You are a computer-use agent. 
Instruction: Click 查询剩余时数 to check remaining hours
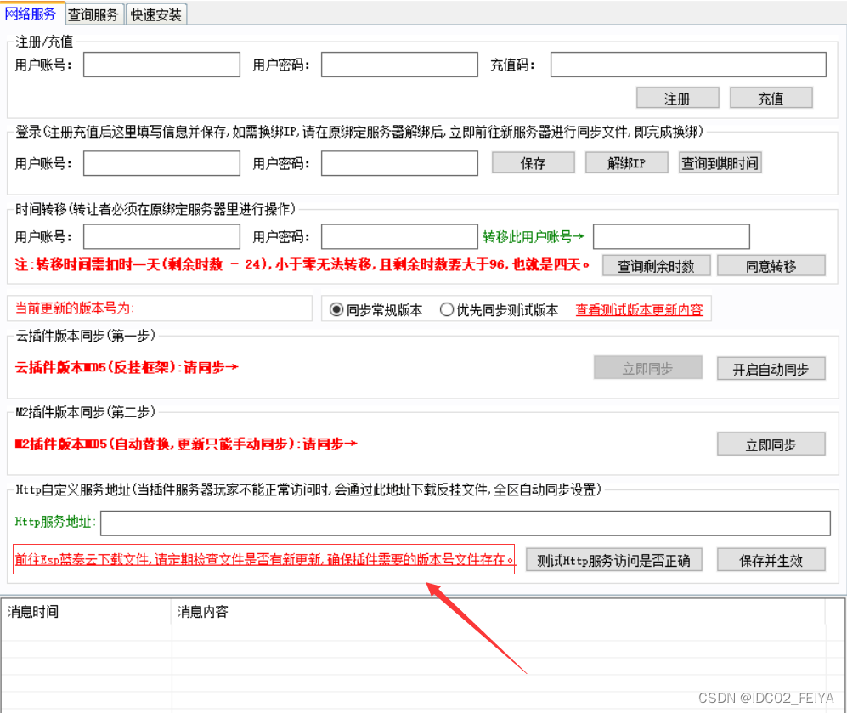[657, 265]
